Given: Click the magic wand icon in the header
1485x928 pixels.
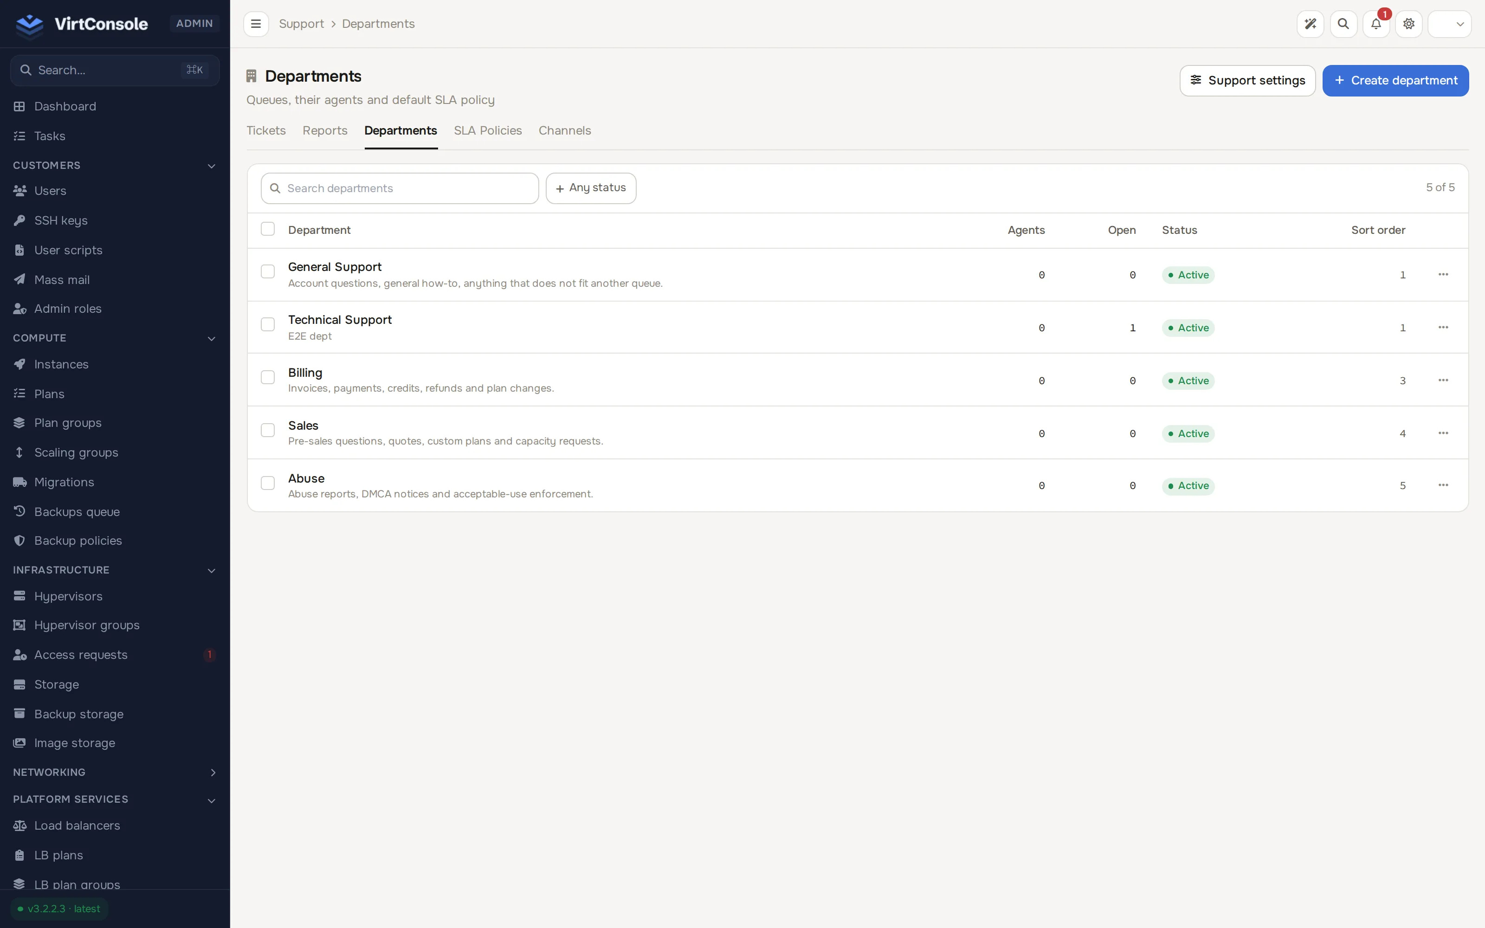Looking at the screenshot, I should (1310, 24).
